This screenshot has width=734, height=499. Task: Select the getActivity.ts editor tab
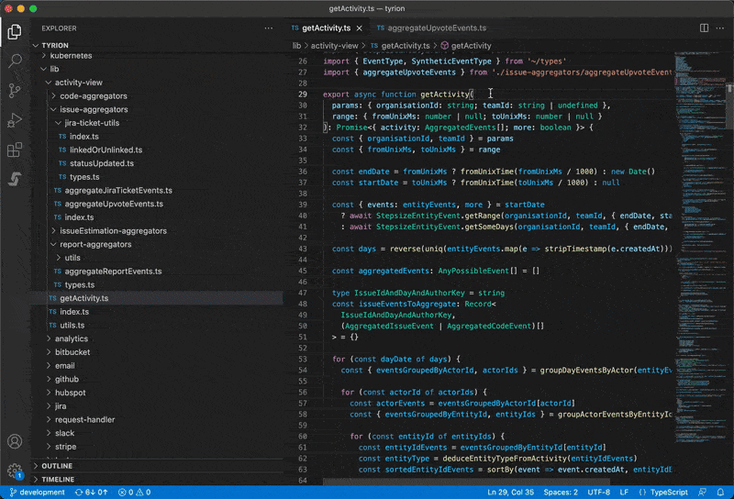point(328,28)
